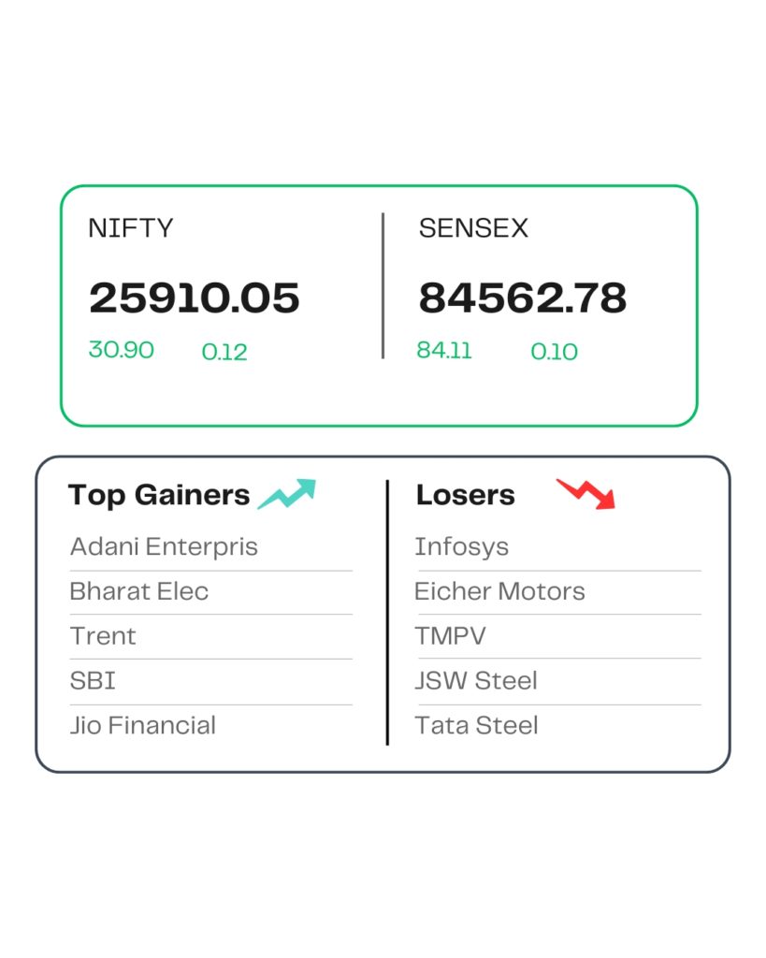
Task: Click TMPV in the losers list
Action: (x=451, y=636)
